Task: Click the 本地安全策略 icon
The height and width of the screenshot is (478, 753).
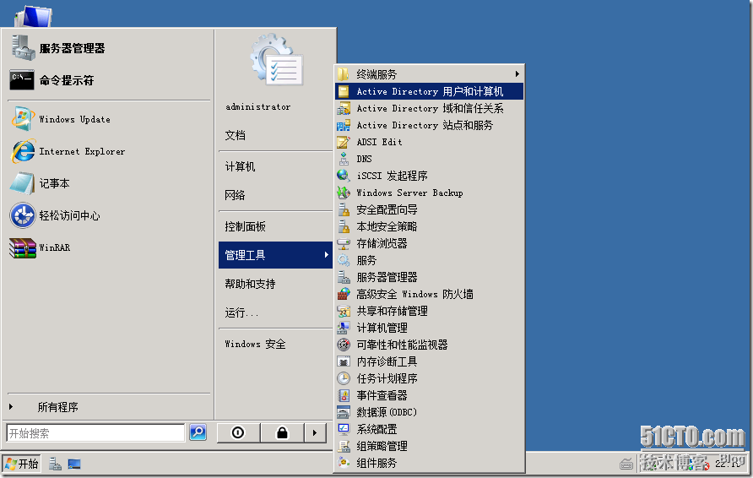Action: click(x=344, y=226)
